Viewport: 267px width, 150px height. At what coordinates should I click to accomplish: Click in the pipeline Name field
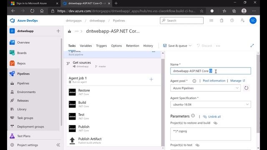pos(210,71)
